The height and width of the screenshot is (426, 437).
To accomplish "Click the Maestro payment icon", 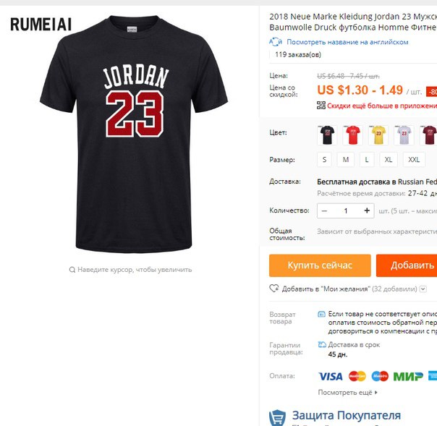I will 380,376.
